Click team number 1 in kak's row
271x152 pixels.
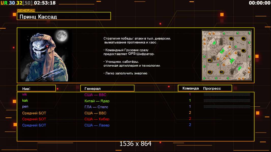point(190,100)
